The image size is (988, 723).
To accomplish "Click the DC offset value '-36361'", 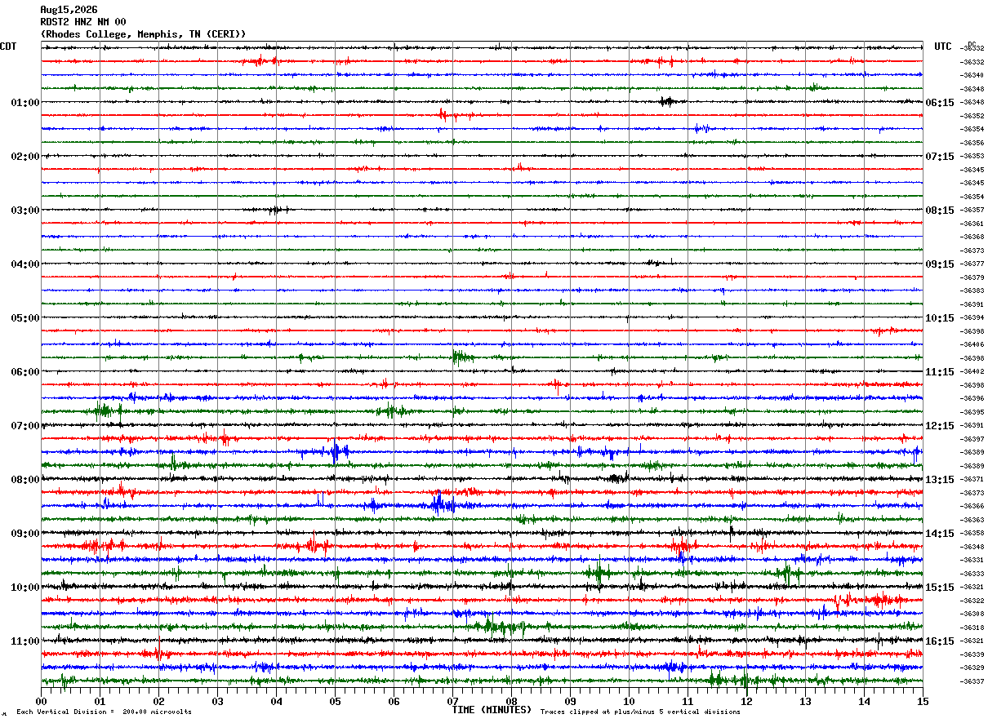I will 972,224.
